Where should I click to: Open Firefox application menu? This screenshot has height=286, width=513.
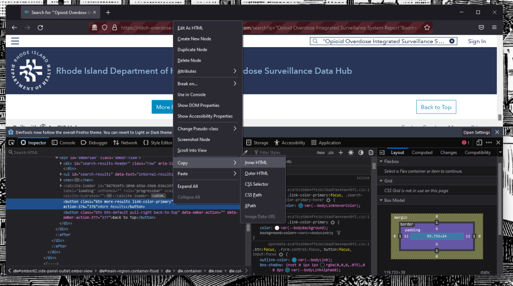pos(494,27)
